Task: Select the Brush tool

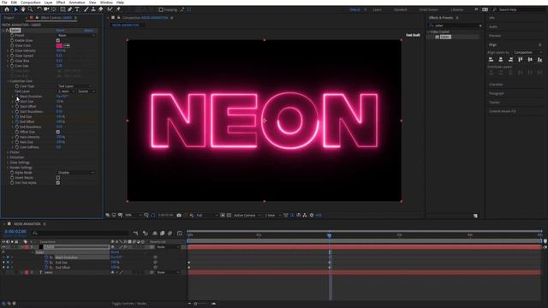Action: tap(86, 9)
